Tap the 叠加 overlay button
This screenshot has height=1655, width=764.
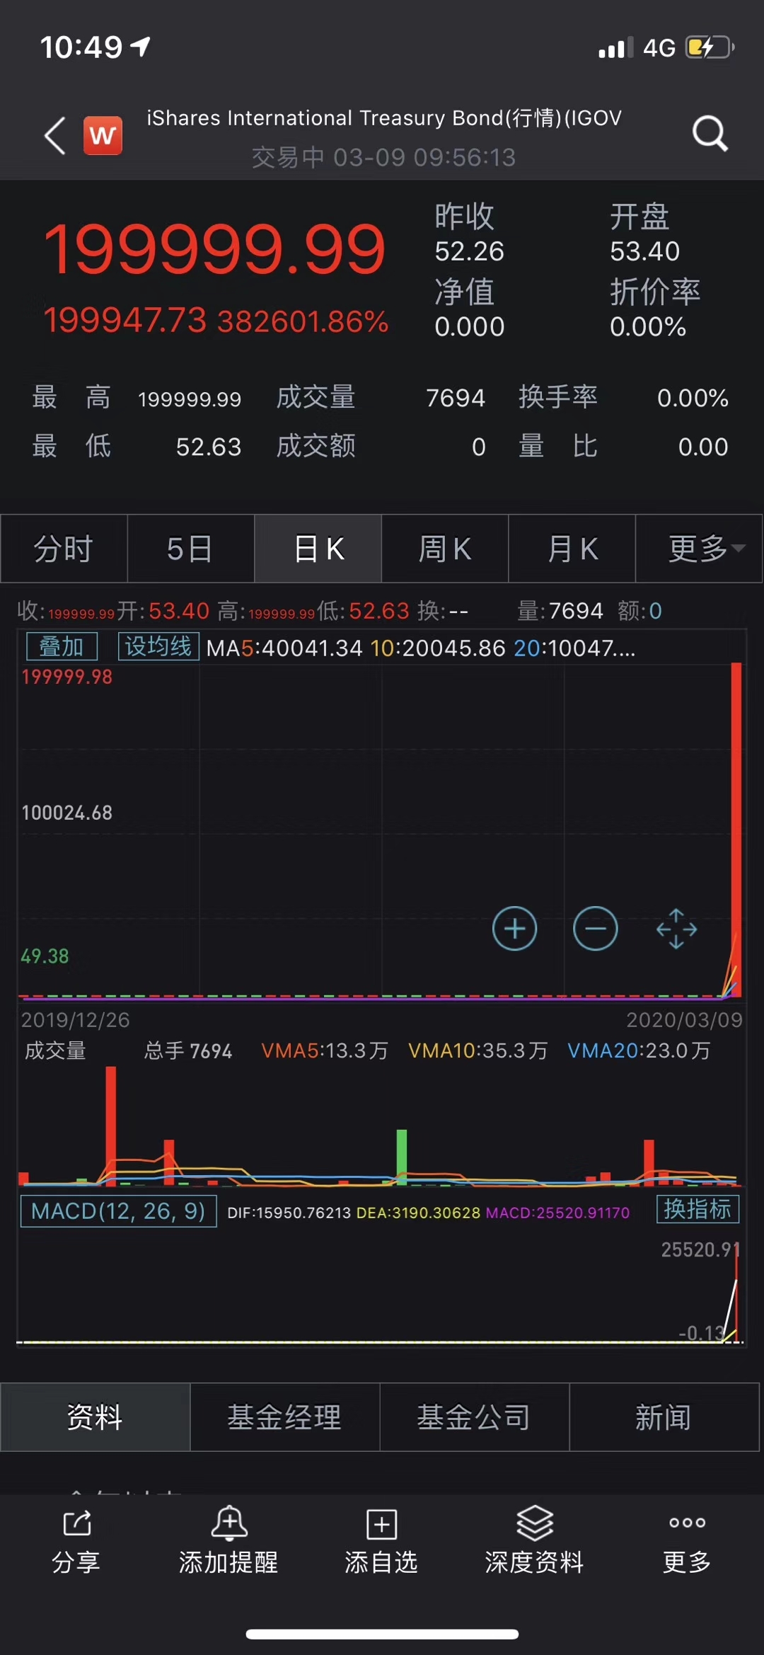(62, 646)
